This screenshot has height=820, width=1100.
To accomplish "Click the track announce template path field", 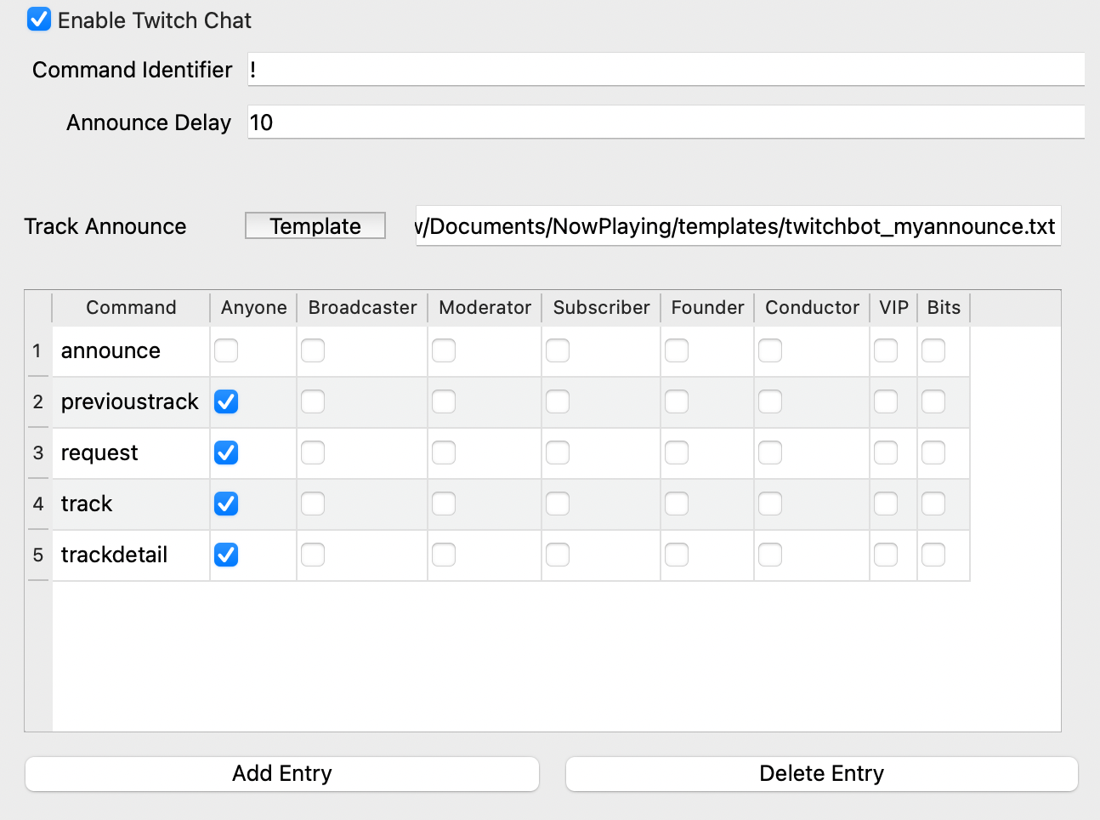I will (737, 226).
